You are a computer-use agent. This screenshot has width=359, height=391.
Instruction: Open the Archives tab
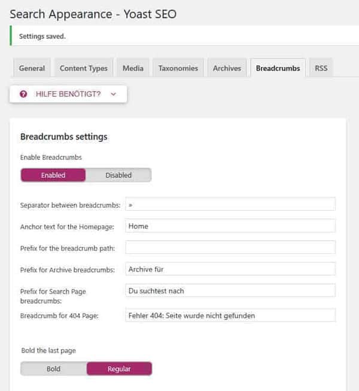[x=227, y=68]
